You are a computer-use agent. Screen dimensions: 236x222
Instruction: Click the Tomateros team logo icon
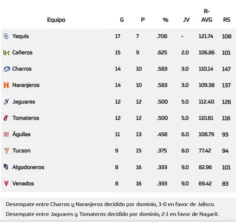pos(6,118)
